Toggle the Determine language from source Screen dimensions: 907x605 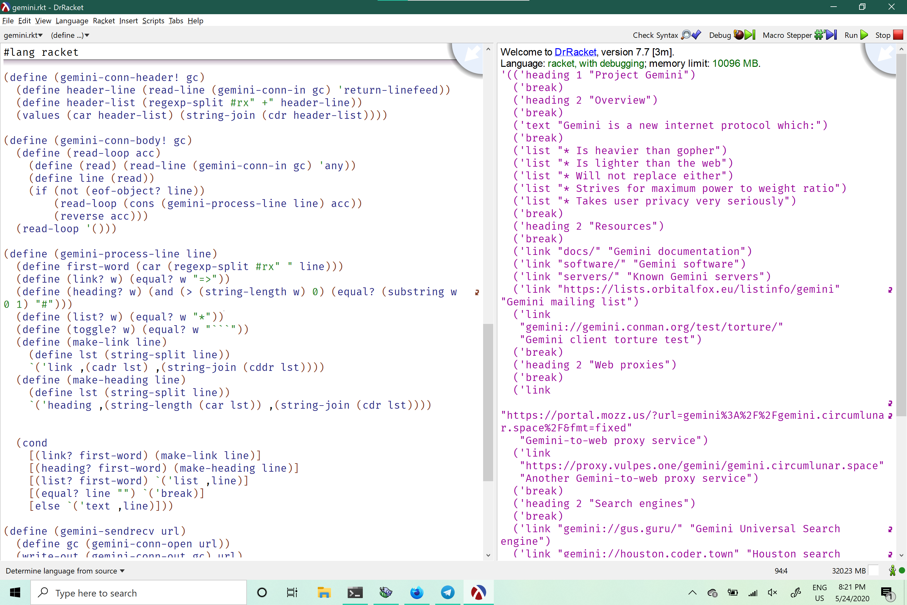(x=66, y=570)
